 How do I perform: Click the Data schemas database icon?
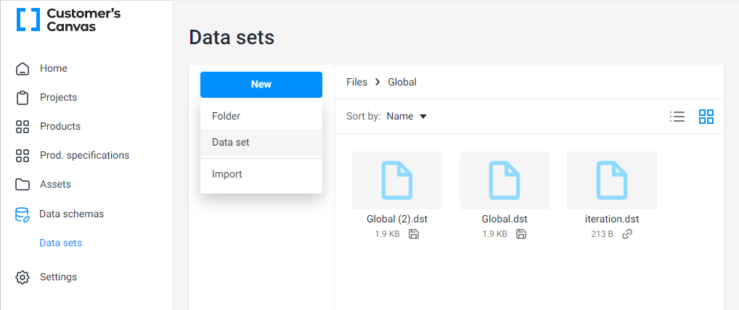[x=23, y=214]
